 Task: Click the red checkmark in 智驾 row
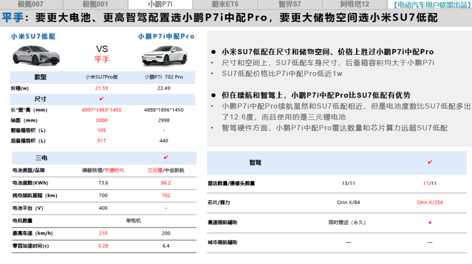pyautogui.click(x=430, y=162)
